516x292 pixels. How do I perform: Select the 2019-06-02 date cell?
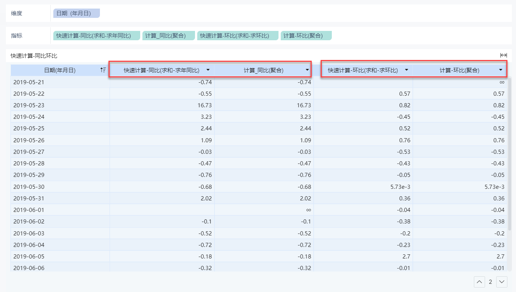[x=60, y=221]
